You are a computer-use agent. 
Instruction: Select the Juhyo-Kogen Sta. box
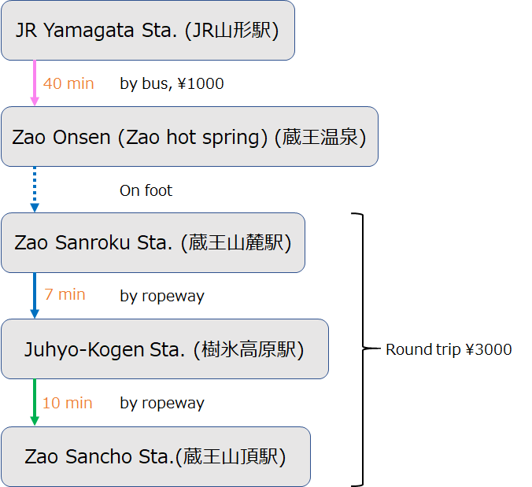click(x=165, y=349)
